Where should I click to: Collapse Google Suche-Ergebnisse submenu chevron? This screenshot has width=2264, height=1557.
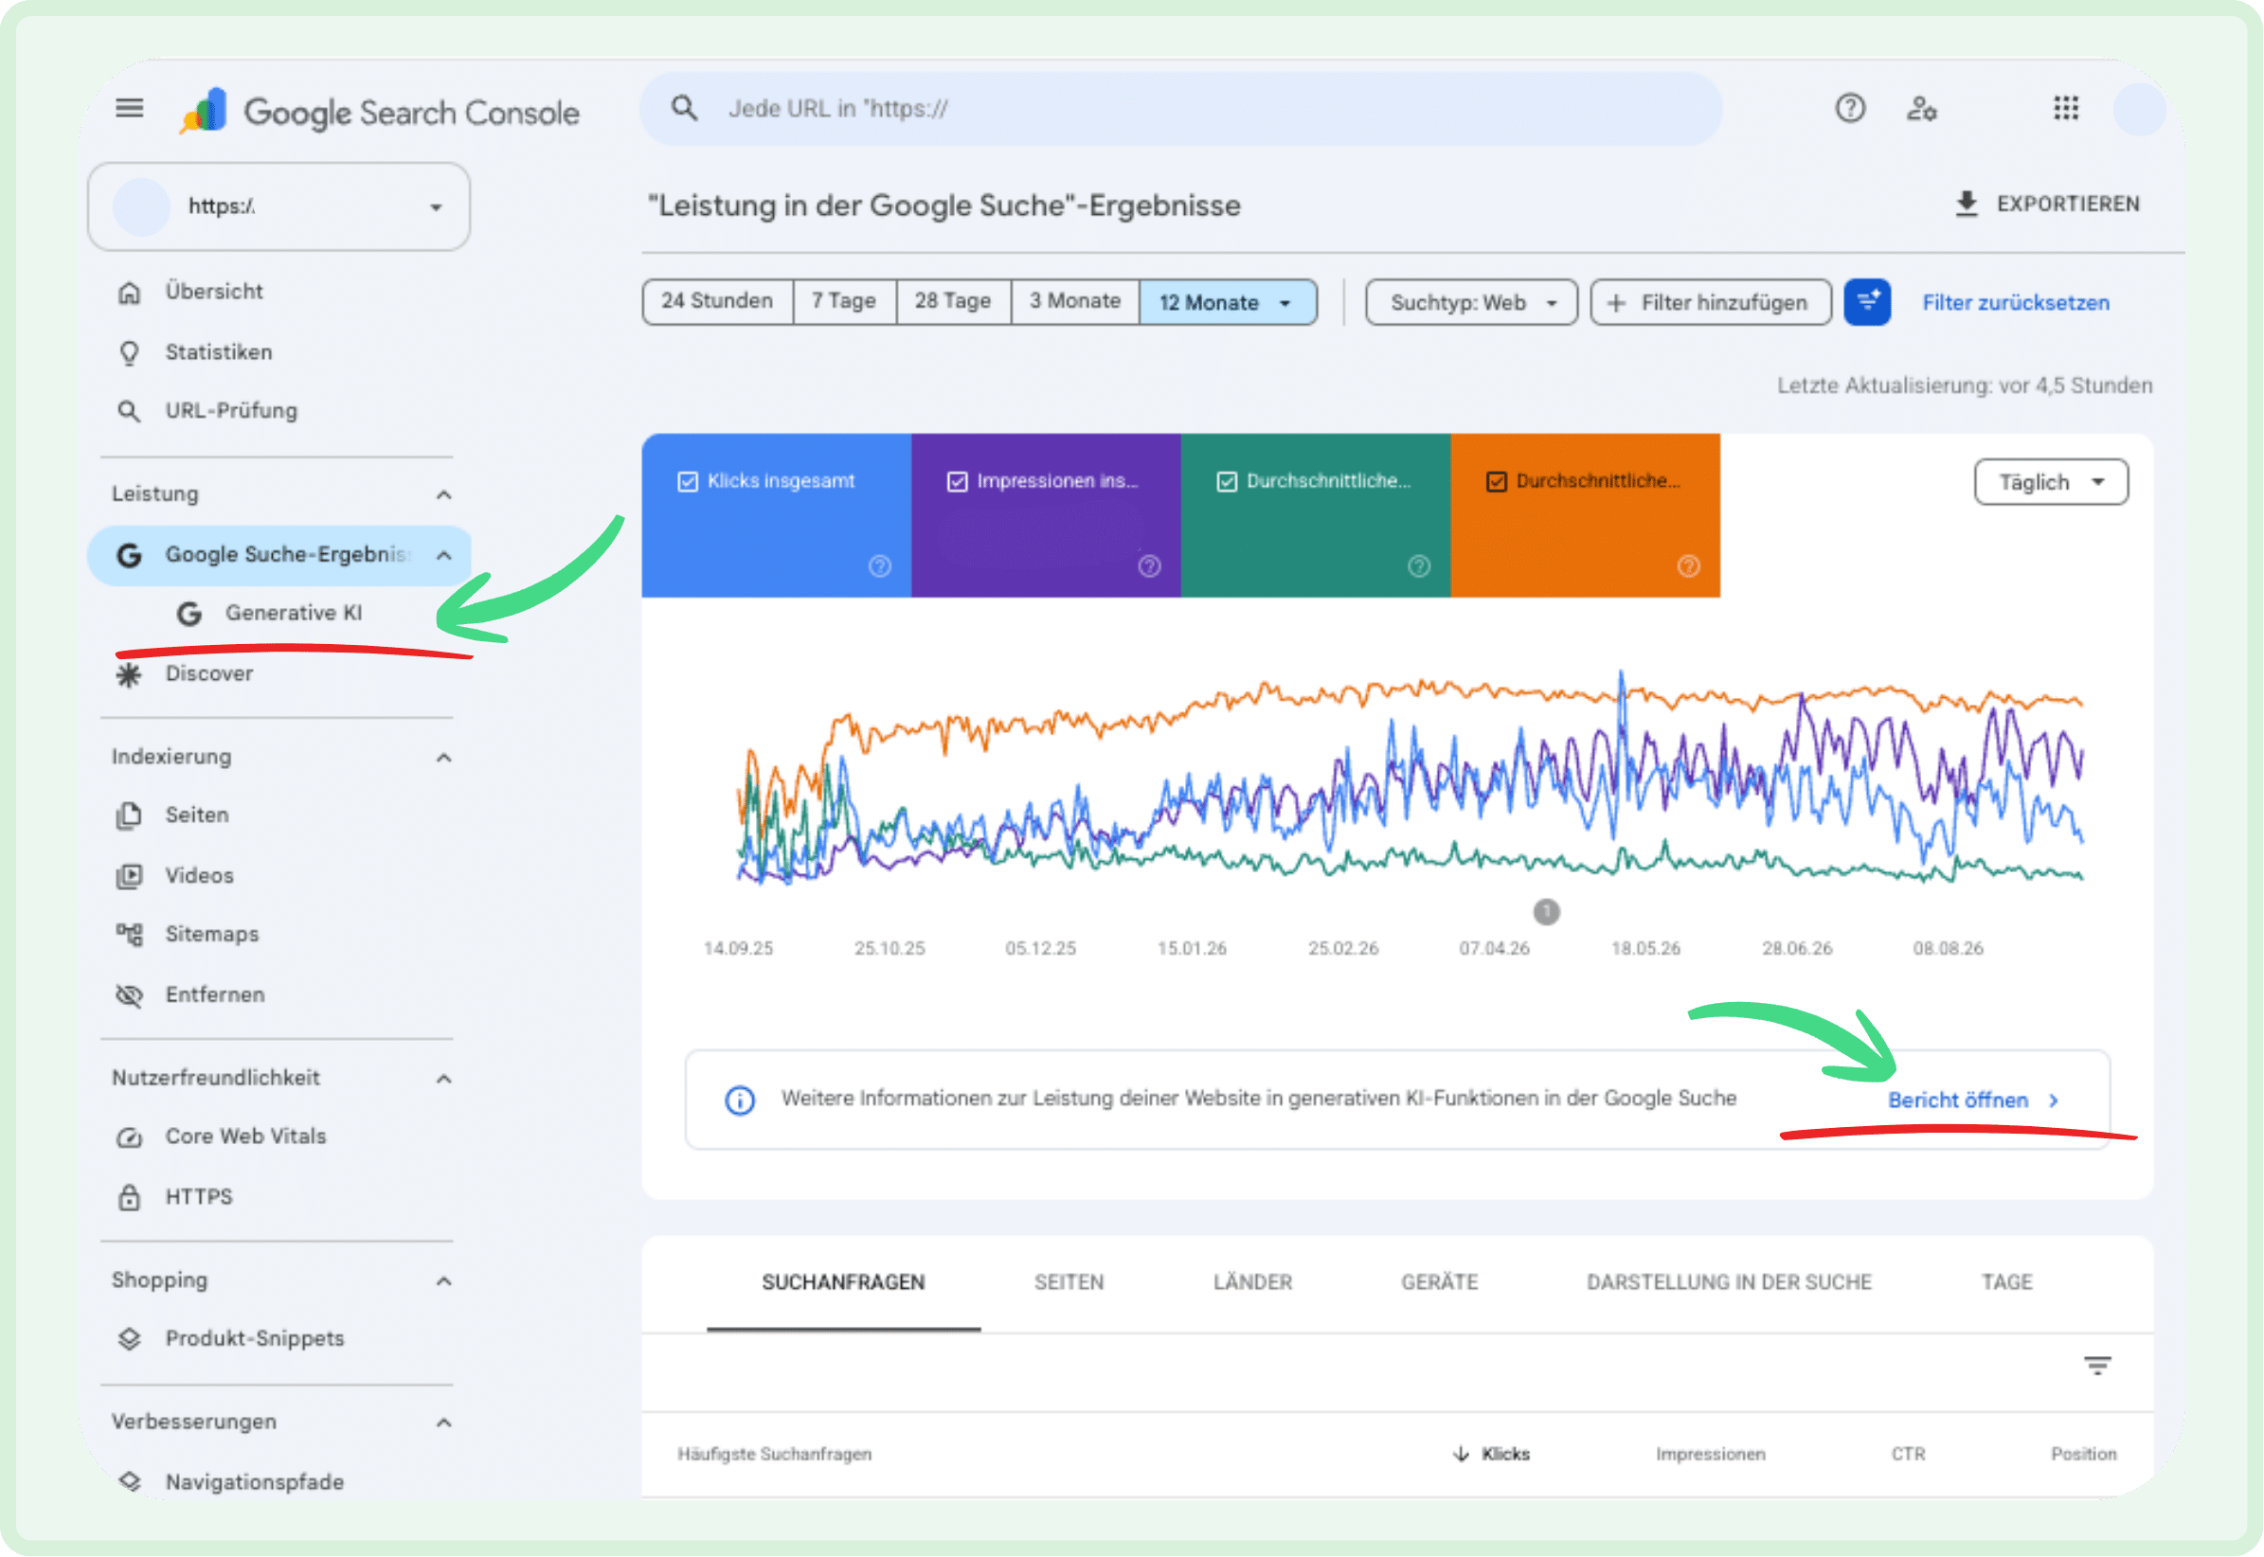click(444, 555)
